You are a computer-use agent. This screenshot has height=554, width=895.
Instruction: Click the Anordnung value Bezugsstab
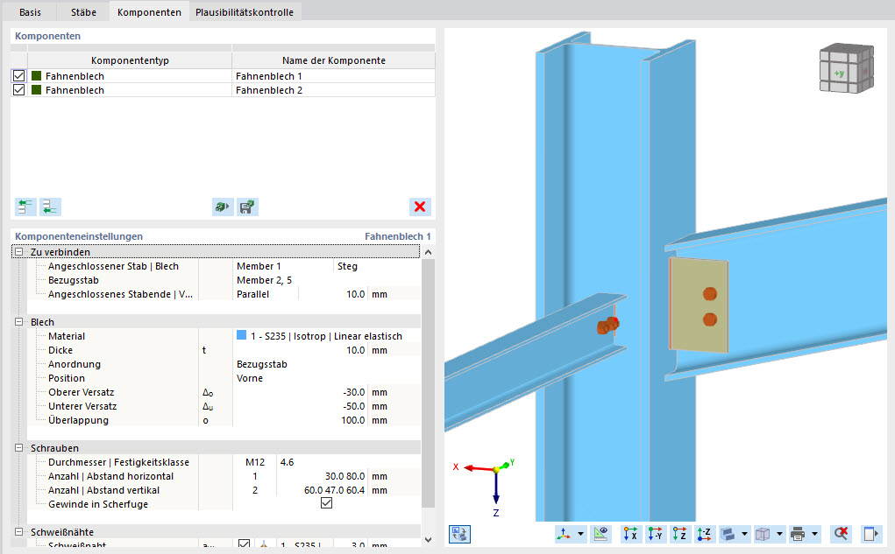pos(262,364)
